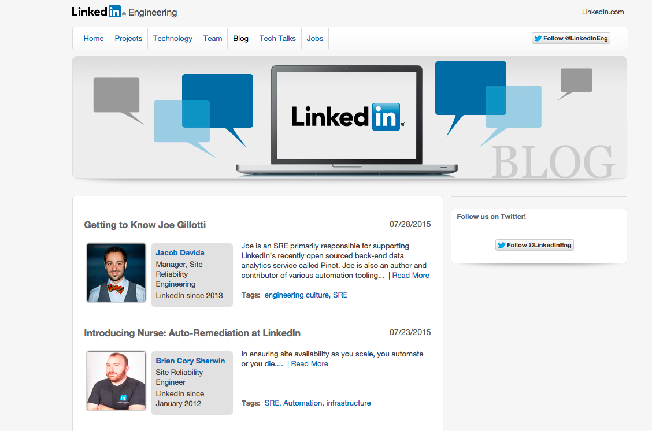Click the LinkedIn logo on the laptop banner

coord(346,116)
